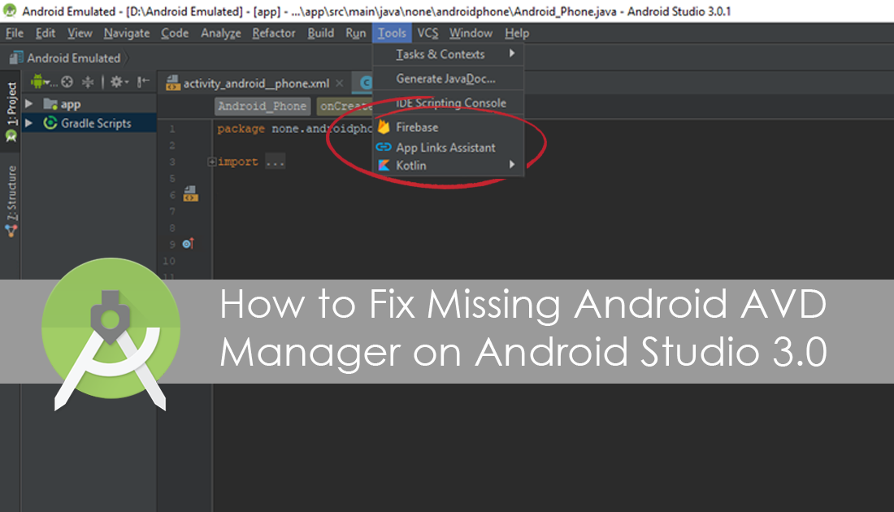894x512 pixels.
Task: Toggle the 1: Project tool window tab
Action: click(11, 104)
